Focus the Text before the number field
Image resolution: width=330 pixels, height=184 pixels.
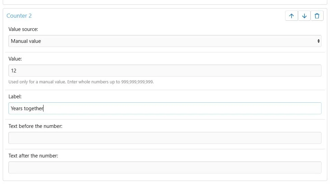tap(165, 138)
